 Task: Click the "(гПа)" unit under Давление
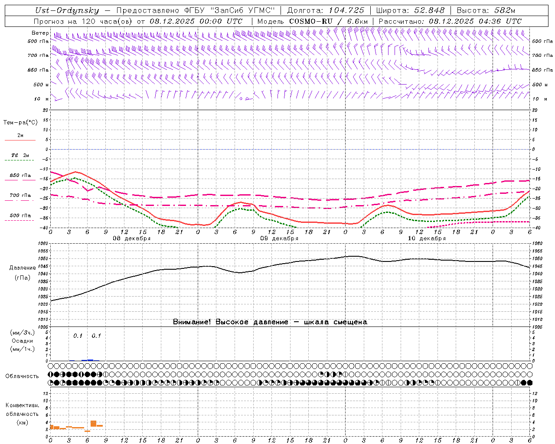click(23, 278)
